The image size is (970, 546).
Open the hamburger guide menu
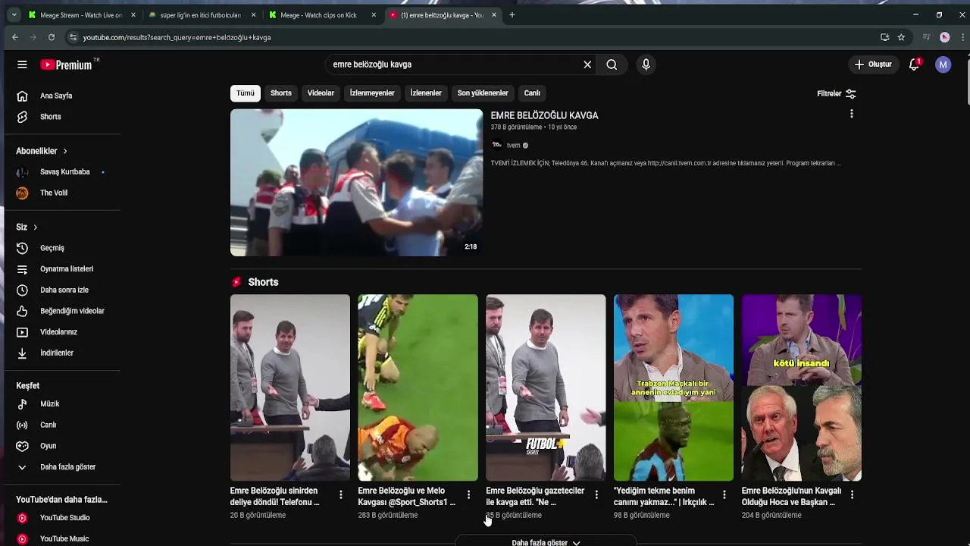[22, 64]
